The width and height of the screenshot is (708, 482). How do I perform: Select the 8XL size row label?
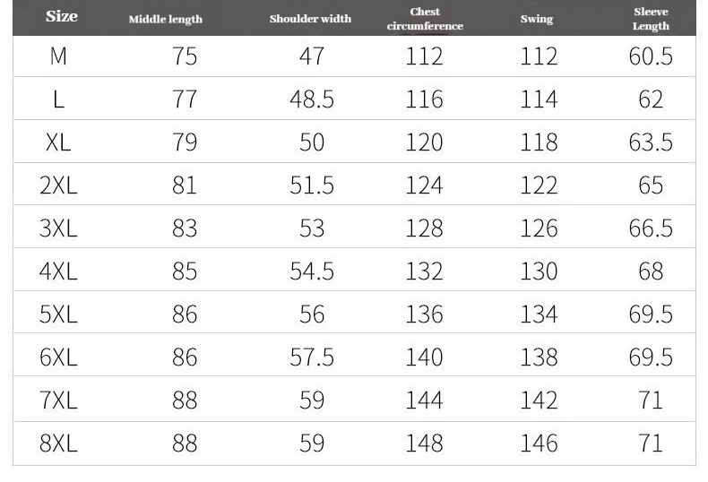pos(58,443)
